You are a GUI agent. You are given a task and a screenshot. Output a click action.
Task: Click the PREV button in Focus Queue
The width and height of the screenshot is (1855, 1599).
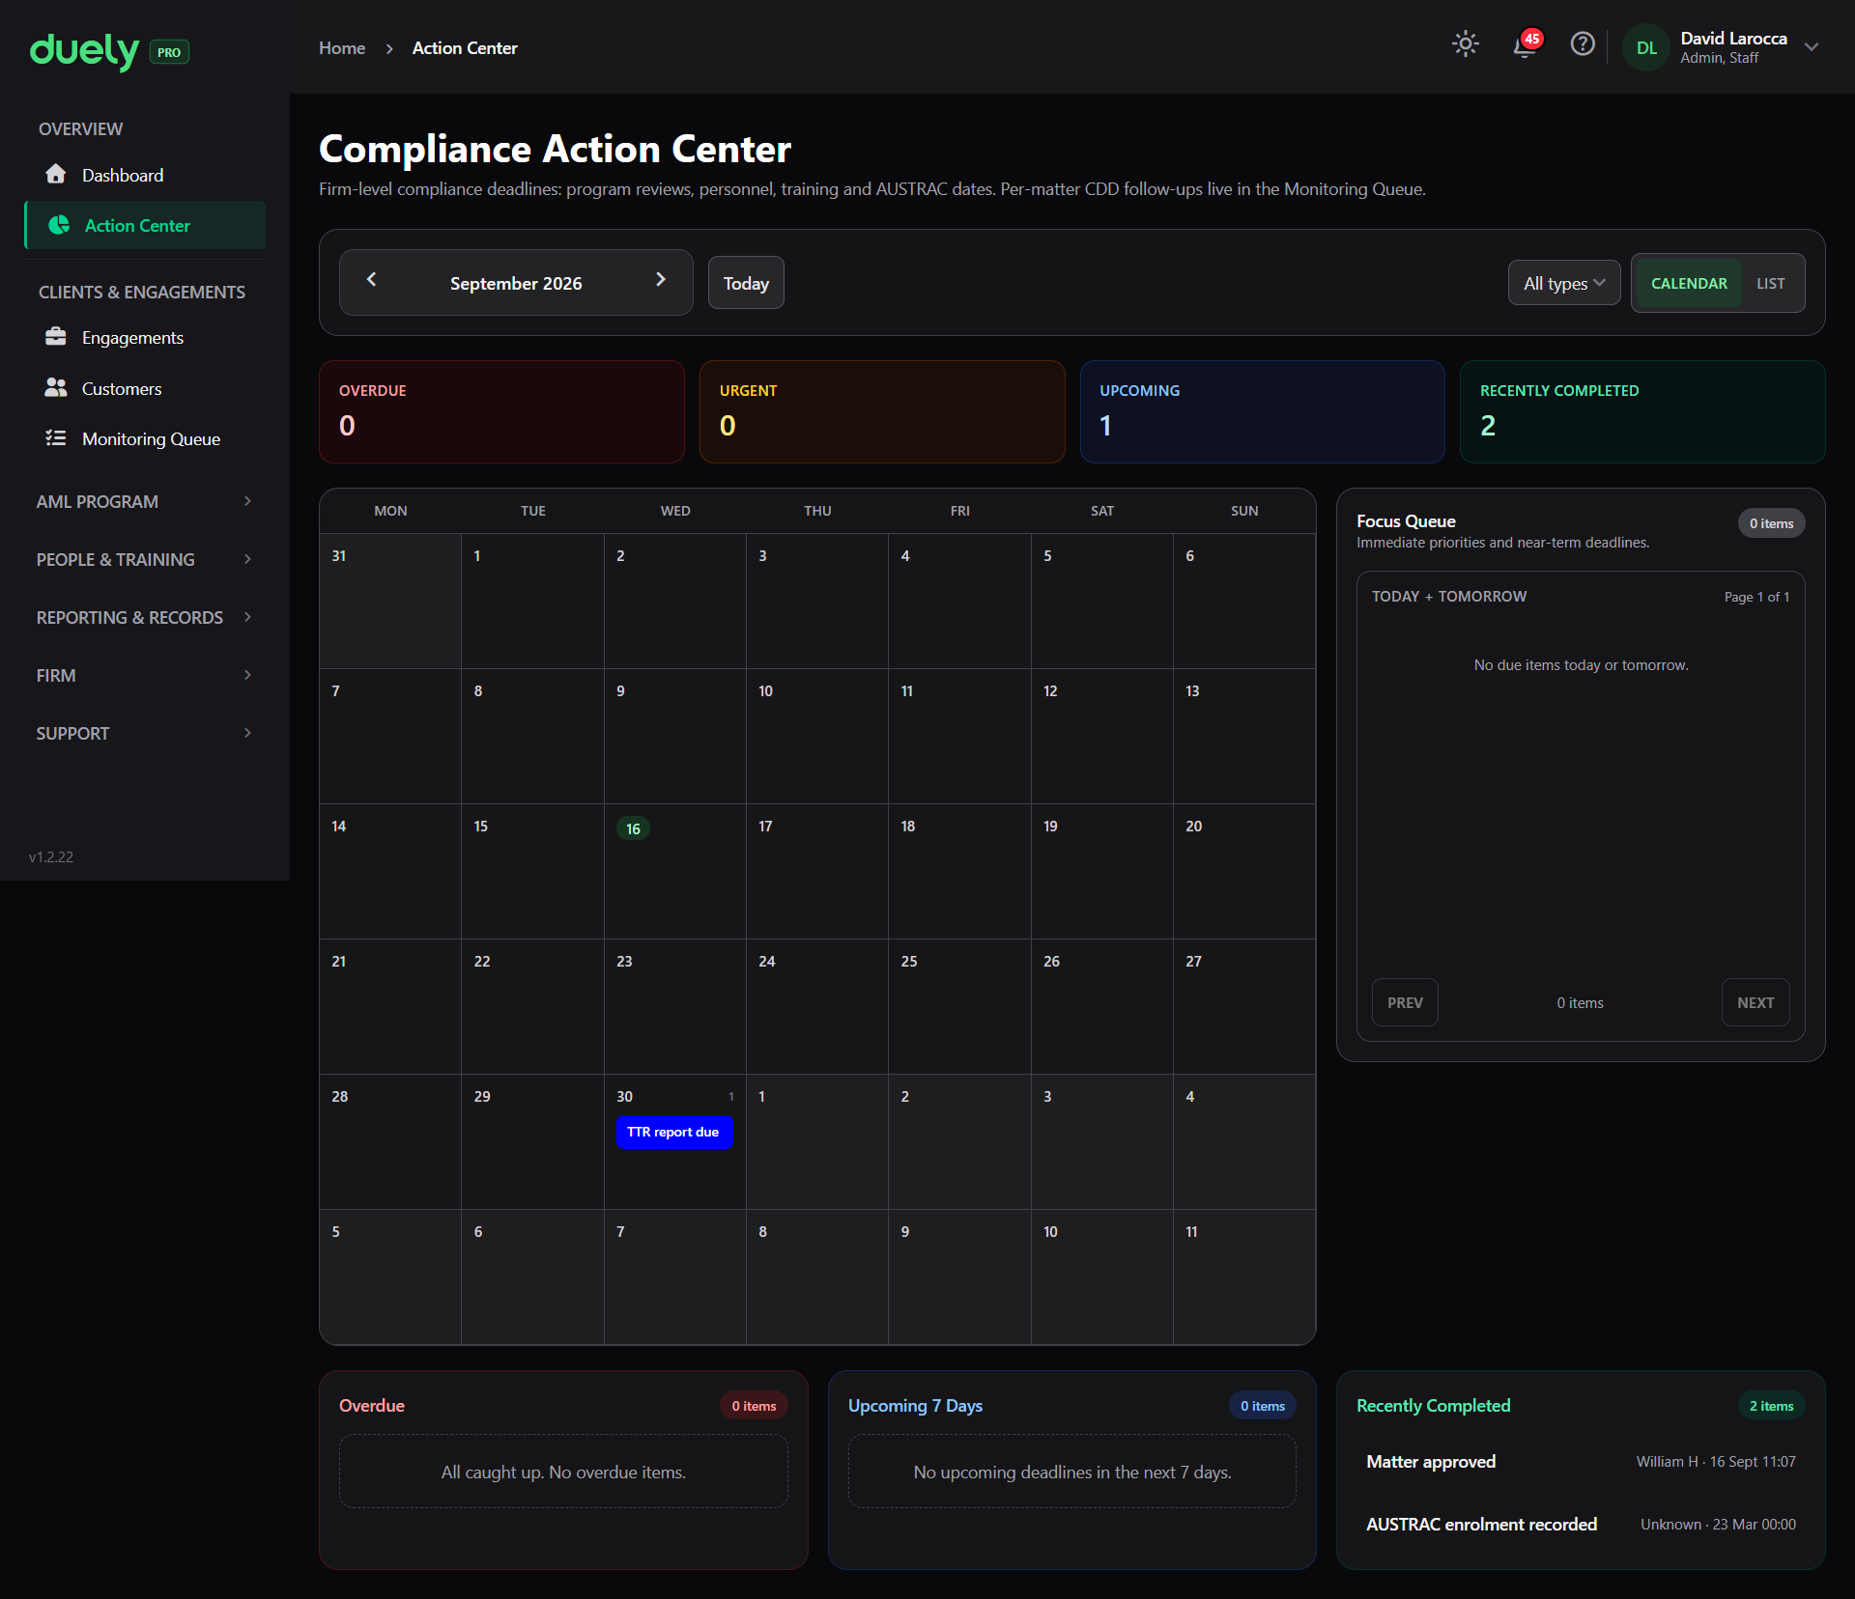[1405, 1002]
